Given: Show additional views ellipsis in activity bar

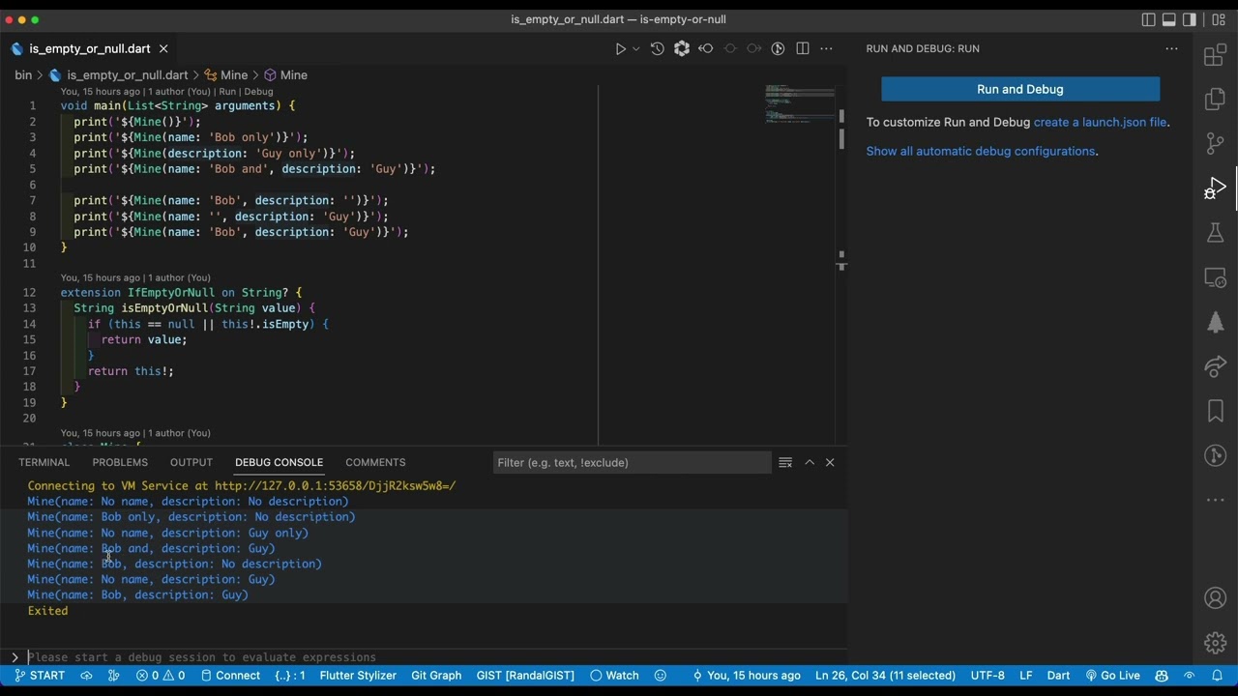Looking at the screenshot, I should click(x=1216, y=500).
